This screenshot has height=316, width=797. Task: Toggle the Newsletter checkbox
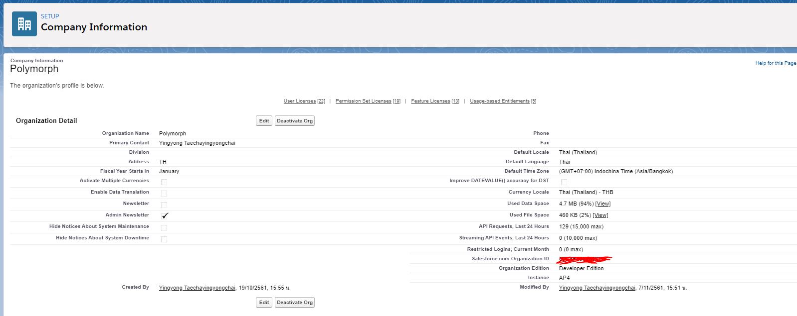point(164,205)
